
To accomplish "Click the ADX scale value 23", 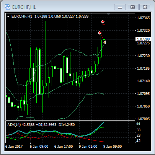I will [x=139, y=135].
